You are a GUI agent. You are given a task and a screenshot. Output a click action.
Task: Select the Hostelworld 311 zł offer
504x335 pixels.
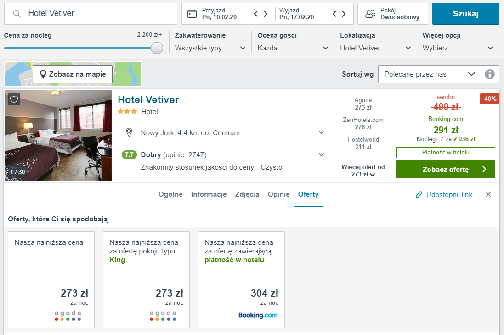[363, 143]
